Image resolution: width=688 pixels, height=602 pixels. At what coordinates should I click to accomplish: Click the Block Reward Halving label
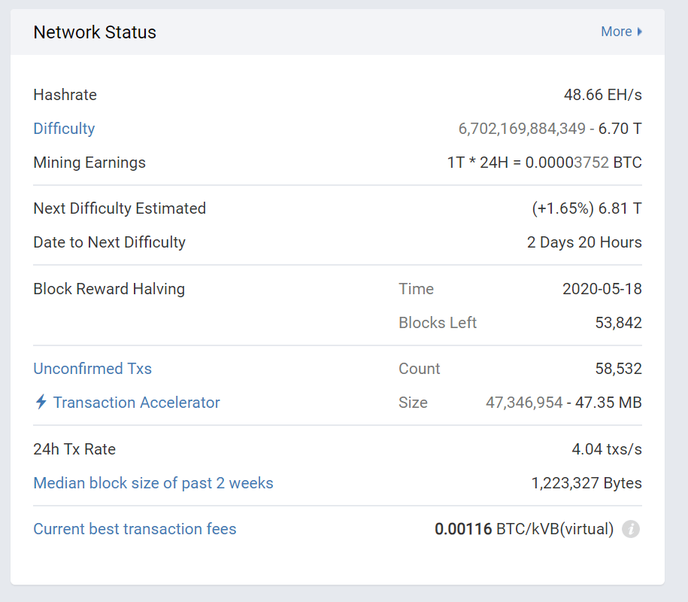point(109,289)
